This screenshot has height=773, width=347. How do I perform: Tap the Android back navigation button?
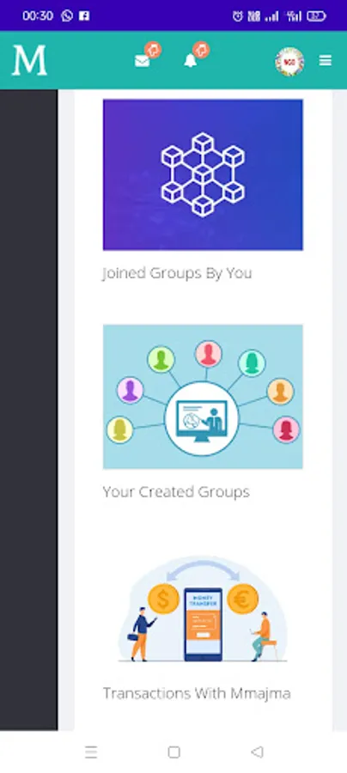pyautogui.click(x=256, y=752)
